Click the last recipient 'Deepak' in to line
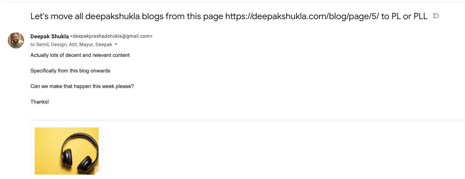The image size is (465, 179). tap(104, 45)
